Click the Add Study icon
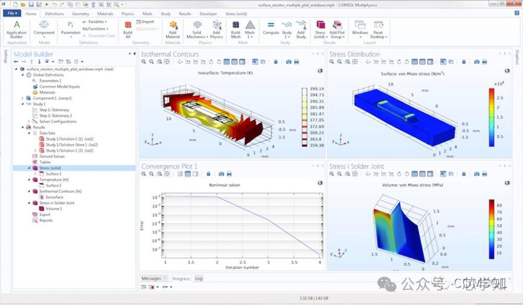The image size is (523, 305). [301, 30]
